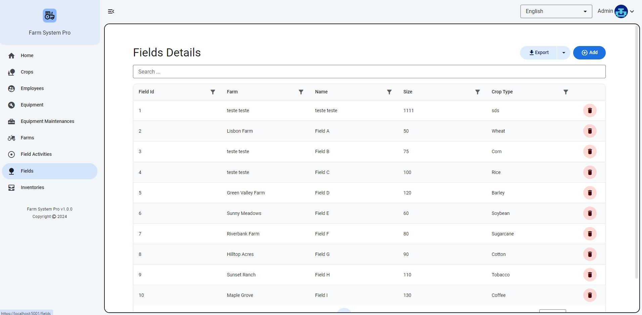Go to Field Activities section
Viewport: 642px width, 315px height.
pyautogui.click(x=36, y=154)
